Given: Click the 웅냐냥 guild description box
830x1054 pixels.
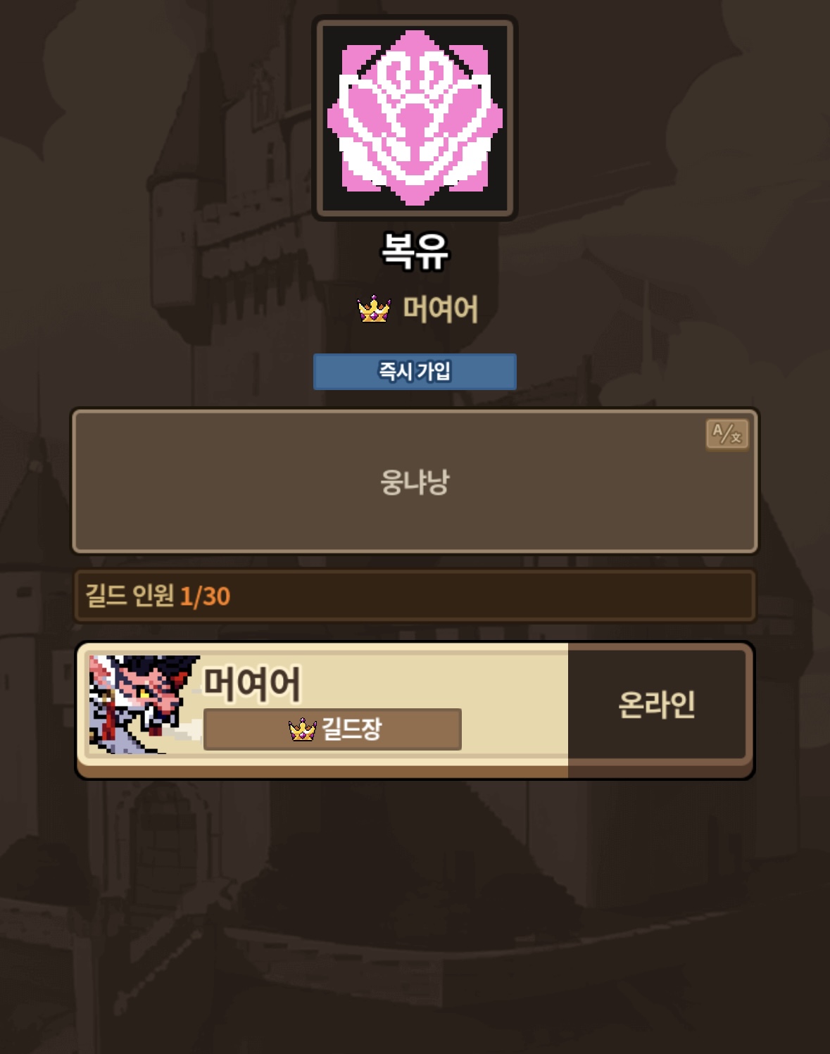Looking at the screenshot, I should 415,482.
